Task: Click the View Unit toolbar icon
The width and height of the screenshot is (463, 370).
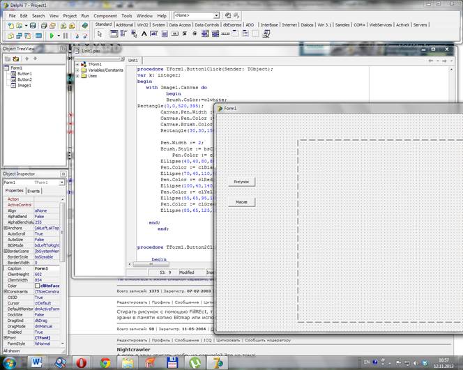Action: 10,36
